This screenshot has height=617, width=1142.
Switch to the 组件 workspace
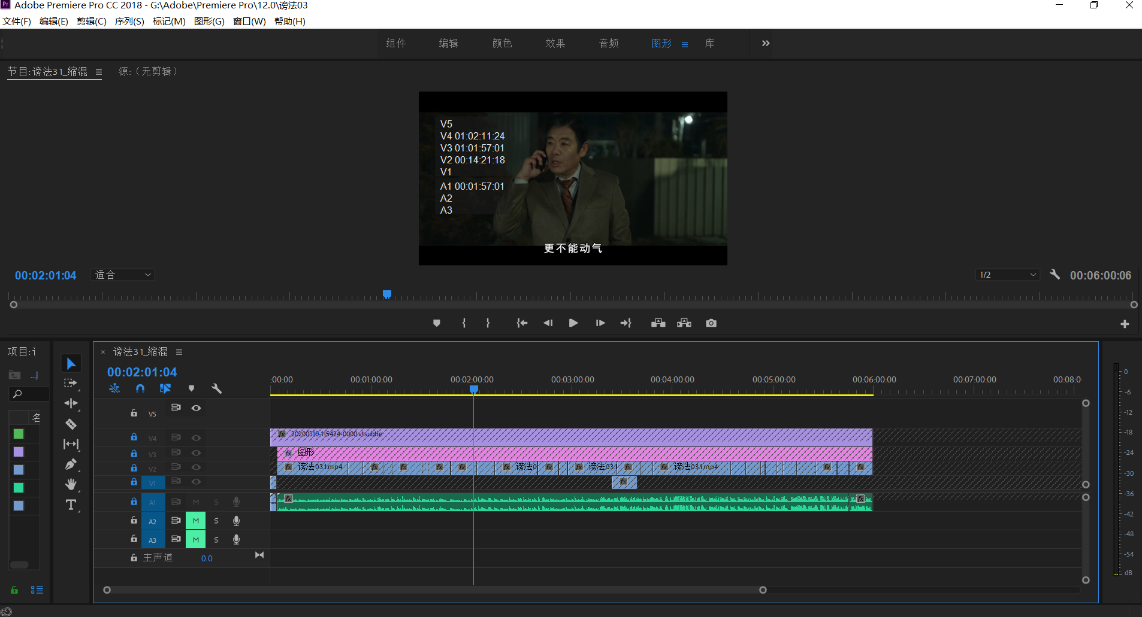point(396,43)
